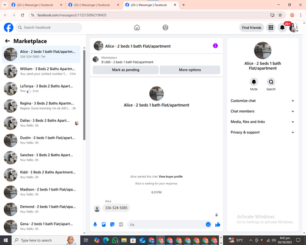Open the notifications bell in header
The width and height of the screenshot is (306, 245).
pyautogui.click(x=282, y=28)
